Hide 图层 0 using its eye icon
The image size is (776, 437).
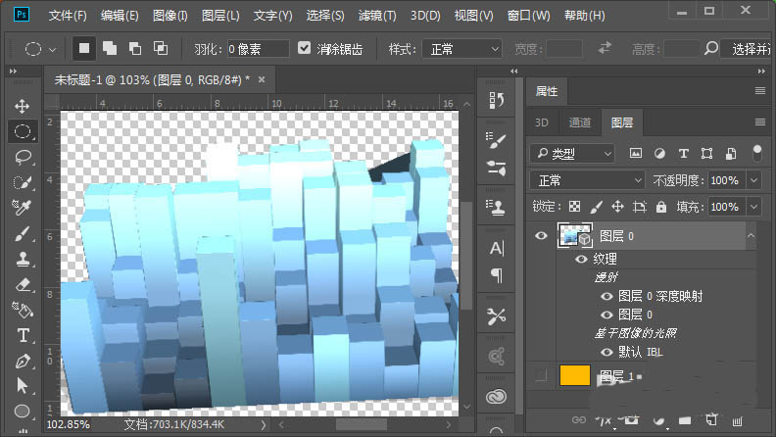[x=540, y=236]
